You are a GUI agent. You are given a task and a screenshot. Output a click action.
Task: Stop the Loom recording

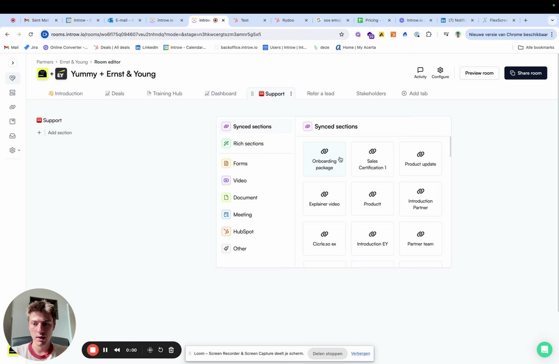[93, 350]
